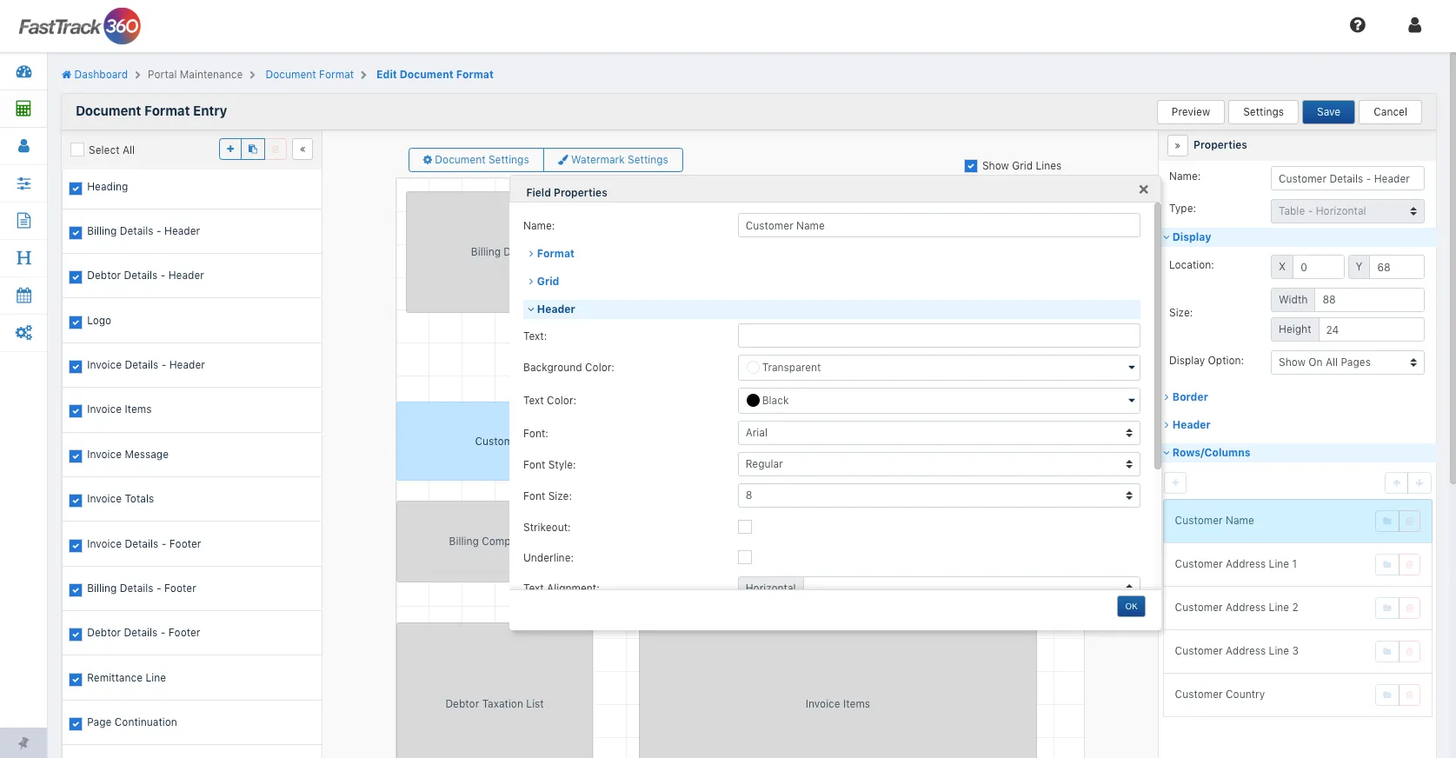Go to Document Format breadcrumb link
This screenshot has height=758, width=1456.
(x=309, y=75)
